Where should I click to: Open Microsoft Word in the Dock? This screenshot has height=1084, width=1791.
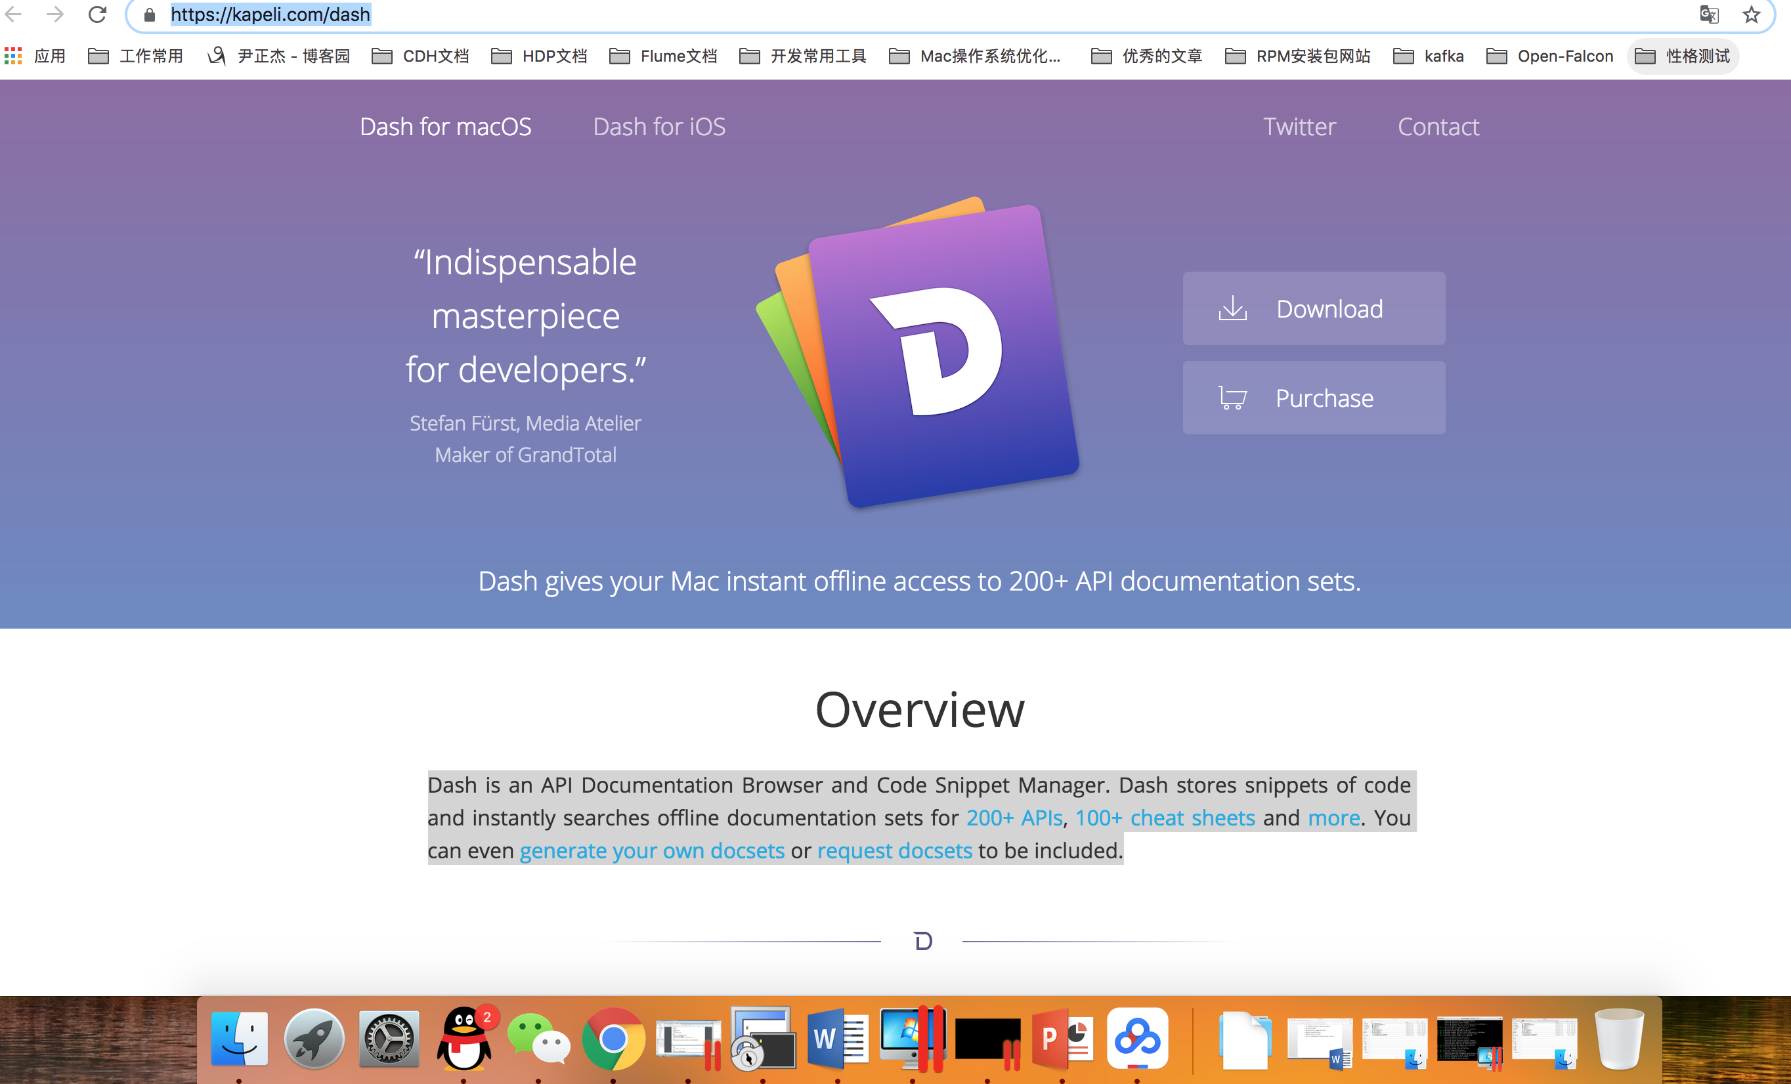[x=837, y=1039]
